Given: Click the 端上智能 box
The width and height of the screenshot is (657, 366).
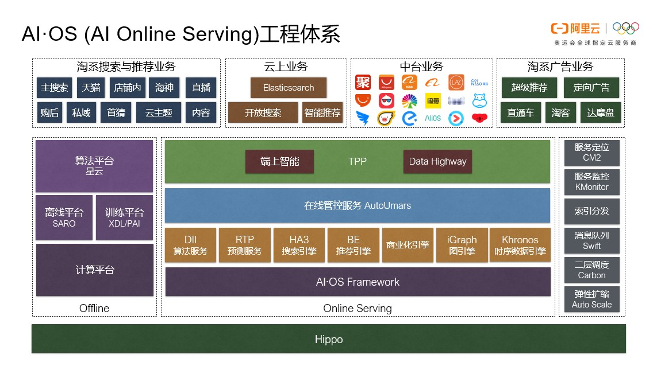Looking at the screenshot, I should (x=279, y=161).
